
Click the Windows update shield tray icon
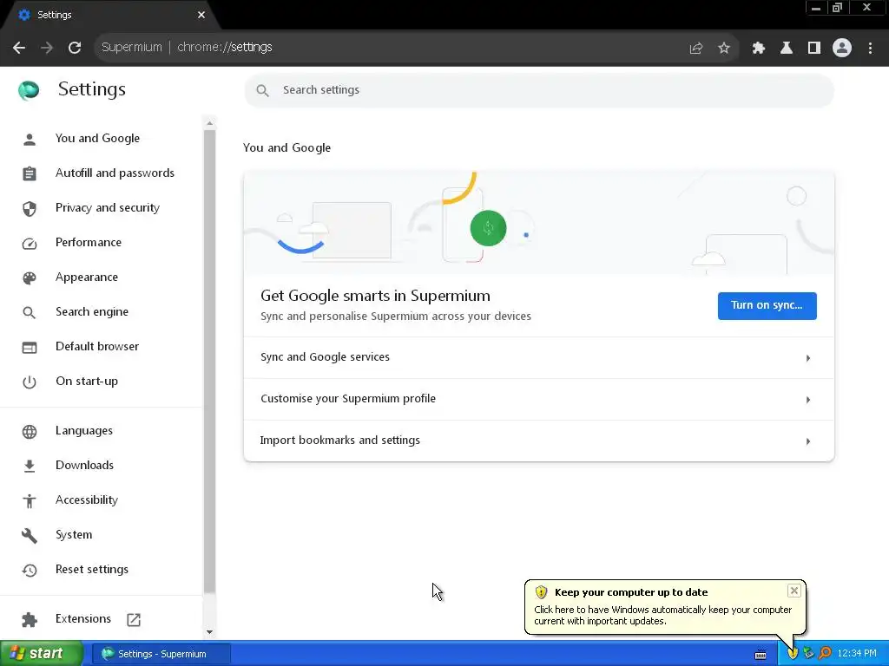[x=793, y=654]
